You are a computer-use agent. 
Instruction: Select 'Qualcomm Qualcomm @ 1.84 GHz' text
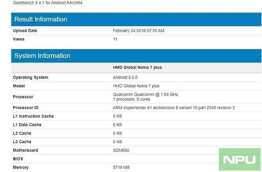pos(145,94)
